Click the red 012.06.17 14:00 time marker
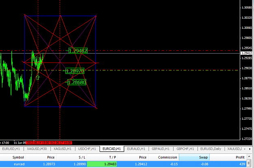254x168 pixels. pos(61,143)
